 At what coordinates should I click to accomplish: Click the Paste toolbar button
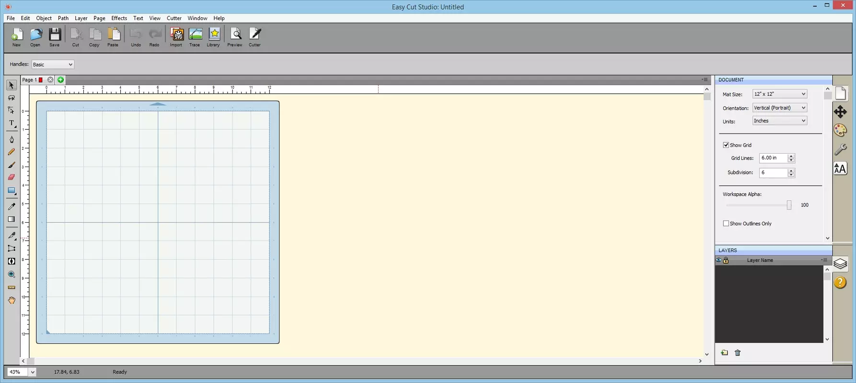coord(113,37)
